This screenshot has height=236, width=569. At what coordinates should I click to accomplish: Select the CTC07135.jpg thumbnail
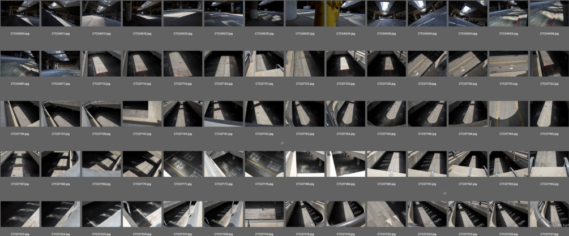20,113
